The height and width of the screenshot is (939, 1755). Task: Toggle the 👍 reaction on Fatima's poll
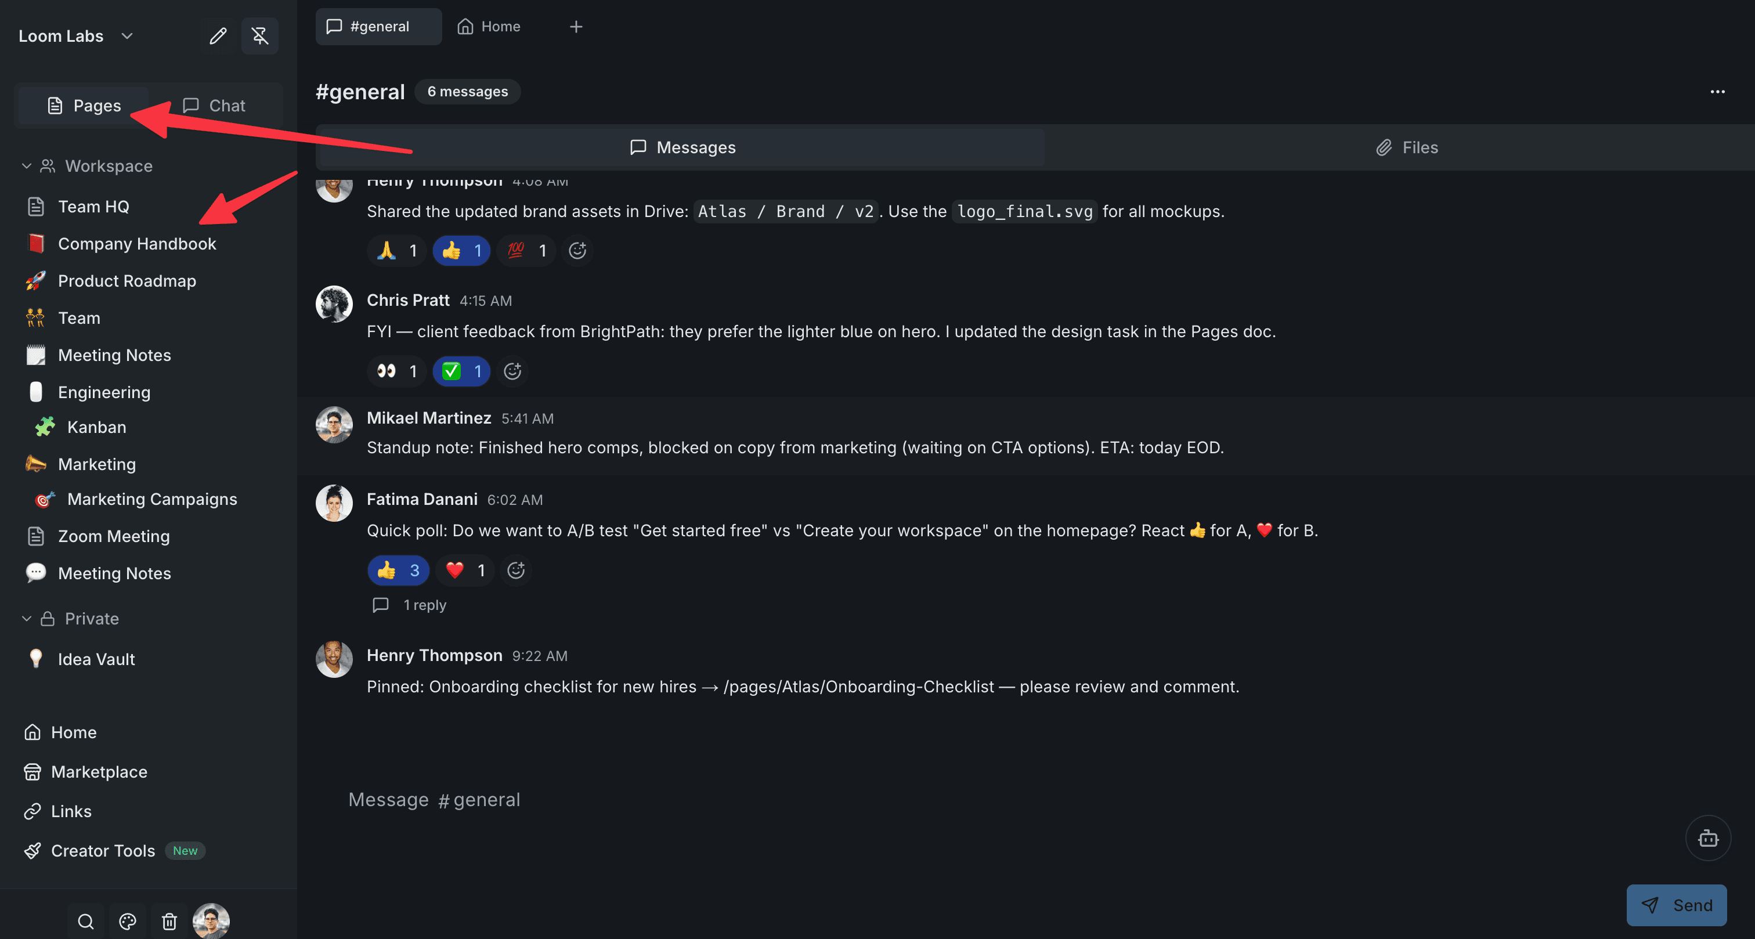click(x=398, y=570)
